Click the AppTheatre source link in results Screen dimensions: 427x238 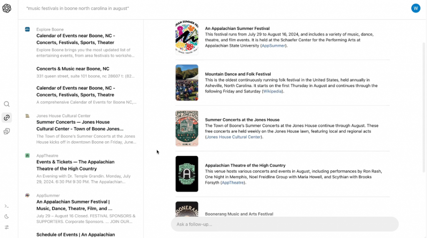(x=233, y=183)
